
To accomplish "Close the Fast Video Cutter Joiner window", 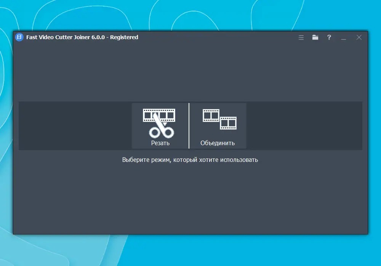I will pyautogui.click(x=359, y=37).
